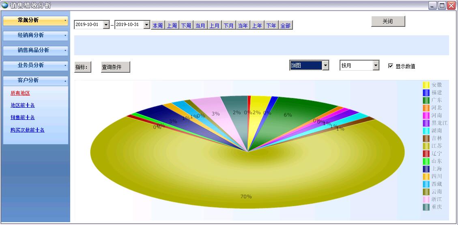The height and width of the screenshot is (225, 458).
Task: Open the 按月 period dropdown
Action: click(x=376, y=65)
